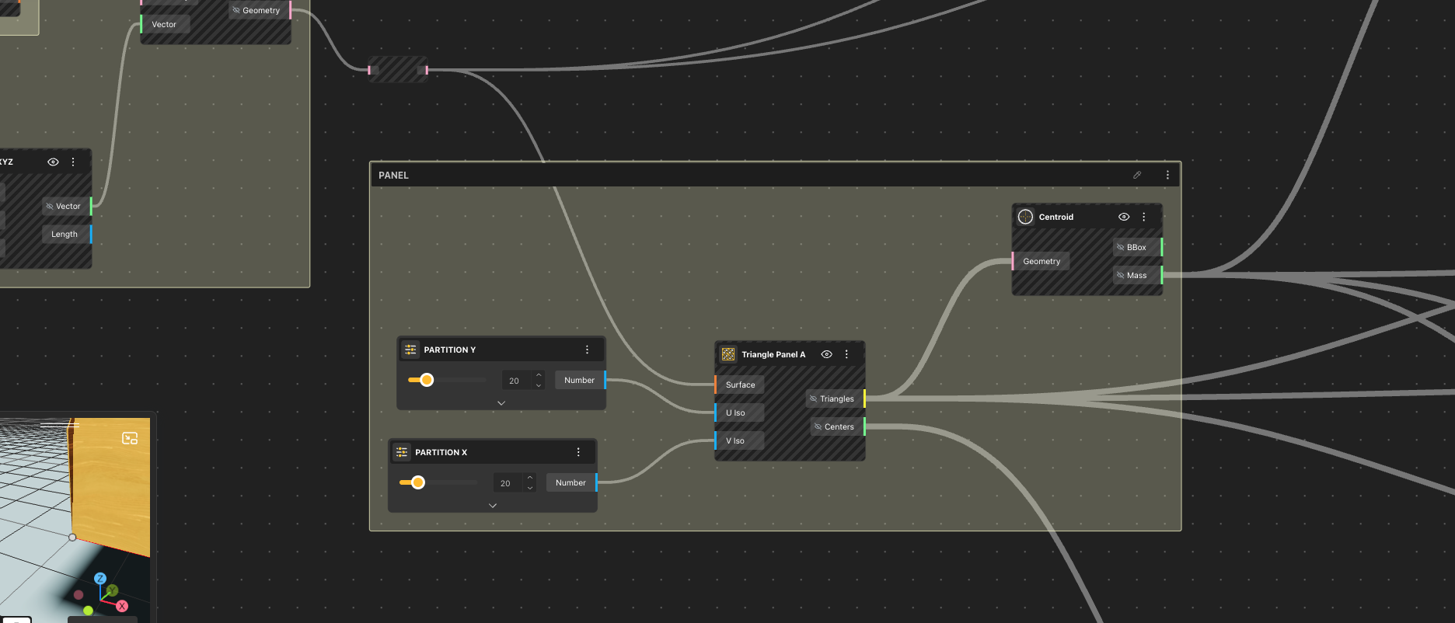Open the Triangle Panel A node menu
1455x623 pixels.
(x=847, y=354)
